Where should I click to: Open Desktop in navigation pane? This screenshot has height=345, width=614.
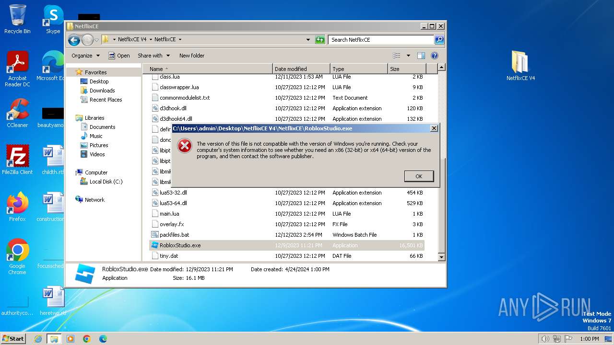click(99, 81)
